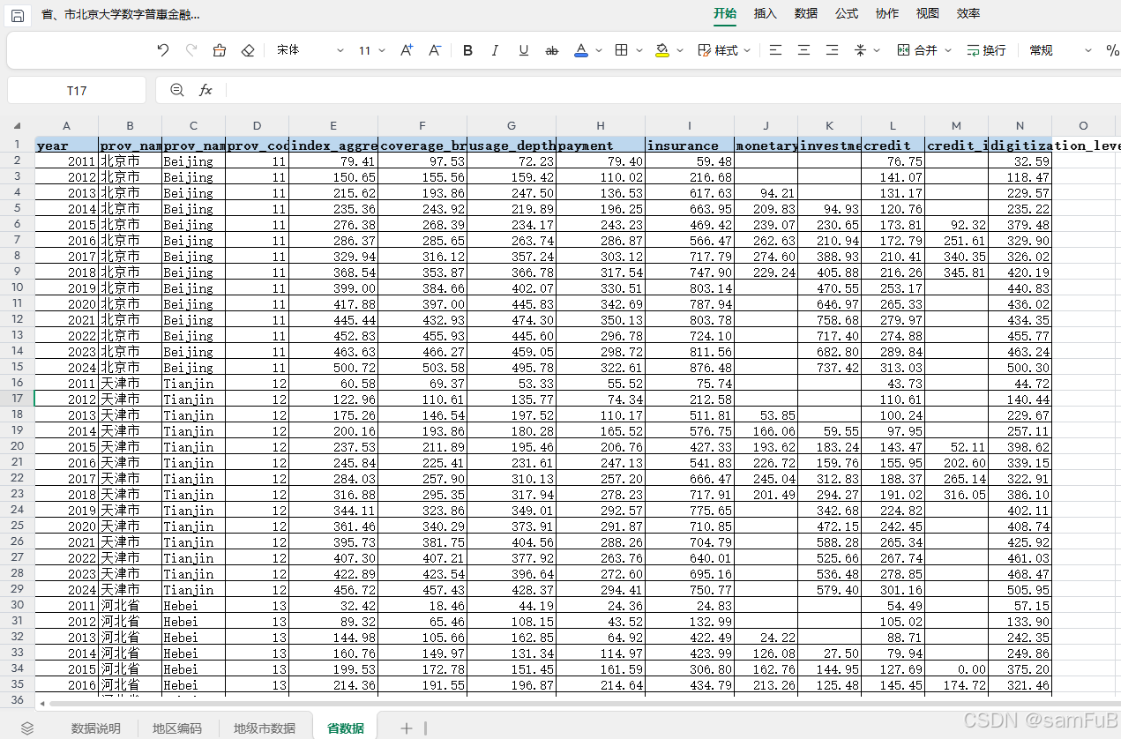Open the 插入 ribbon tab
This screenshot has width=1121, height=739.
tap(765, 13)
